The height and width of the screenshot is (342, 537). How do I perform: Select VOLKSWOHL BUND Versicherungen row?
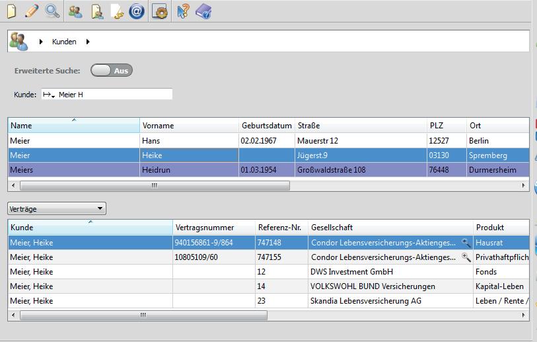(268, 286)
